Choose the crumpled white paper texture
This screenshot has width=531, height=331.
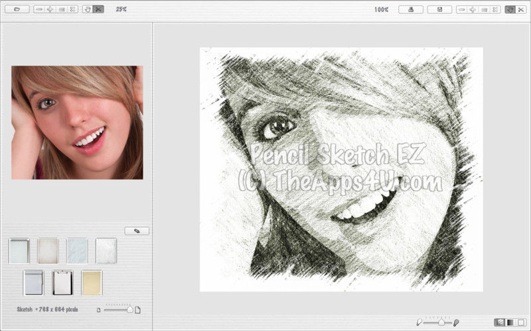pos(106,251)
